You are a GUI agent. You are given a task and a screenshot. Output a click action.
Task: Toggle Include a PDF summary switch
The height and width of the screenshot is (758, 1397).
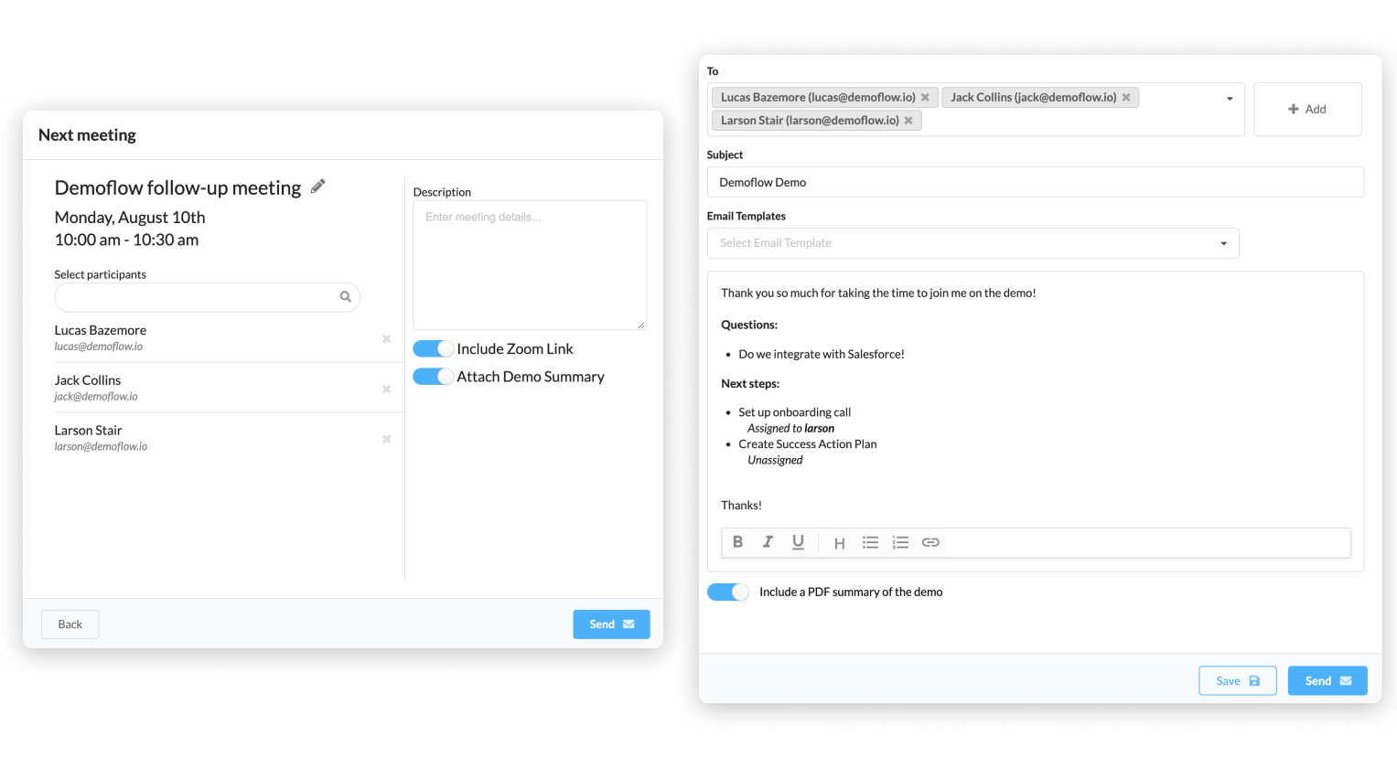coord(728,593)
